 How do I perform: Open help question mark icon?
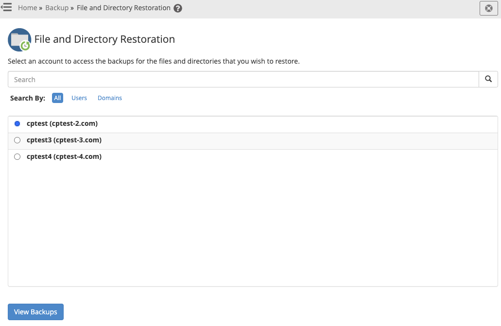click(x=178, y=8)
